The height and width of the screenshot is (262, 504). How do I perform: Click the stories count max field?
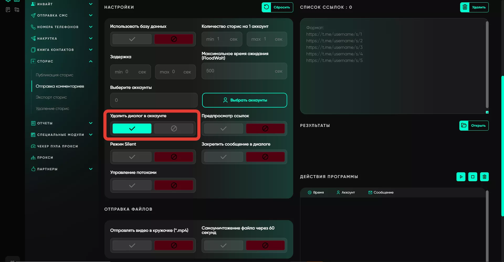(x=267, y=39)
